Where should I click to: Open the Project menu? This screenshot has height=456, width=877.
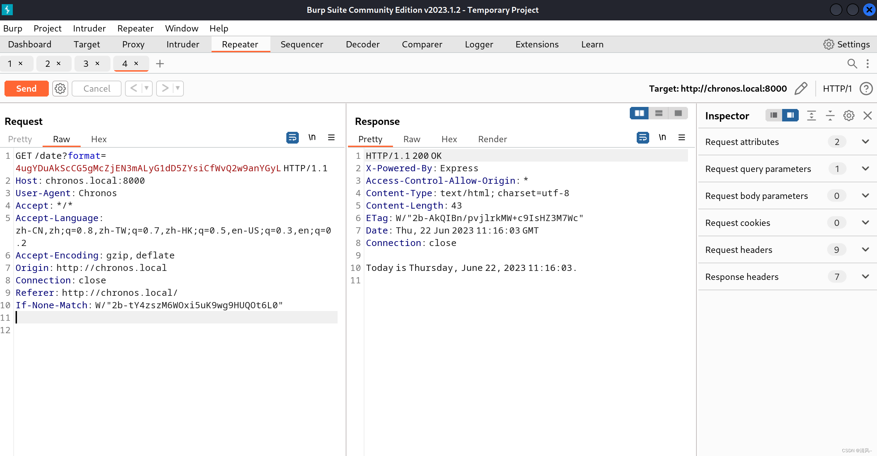[47, 28]
